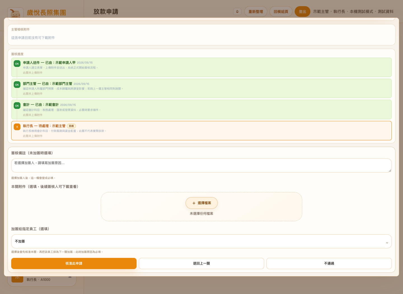This screenshot has height=294, width=403.
Task: Click the '加簽給指定員工（選填）' label
Action: [x=31, y=229]
